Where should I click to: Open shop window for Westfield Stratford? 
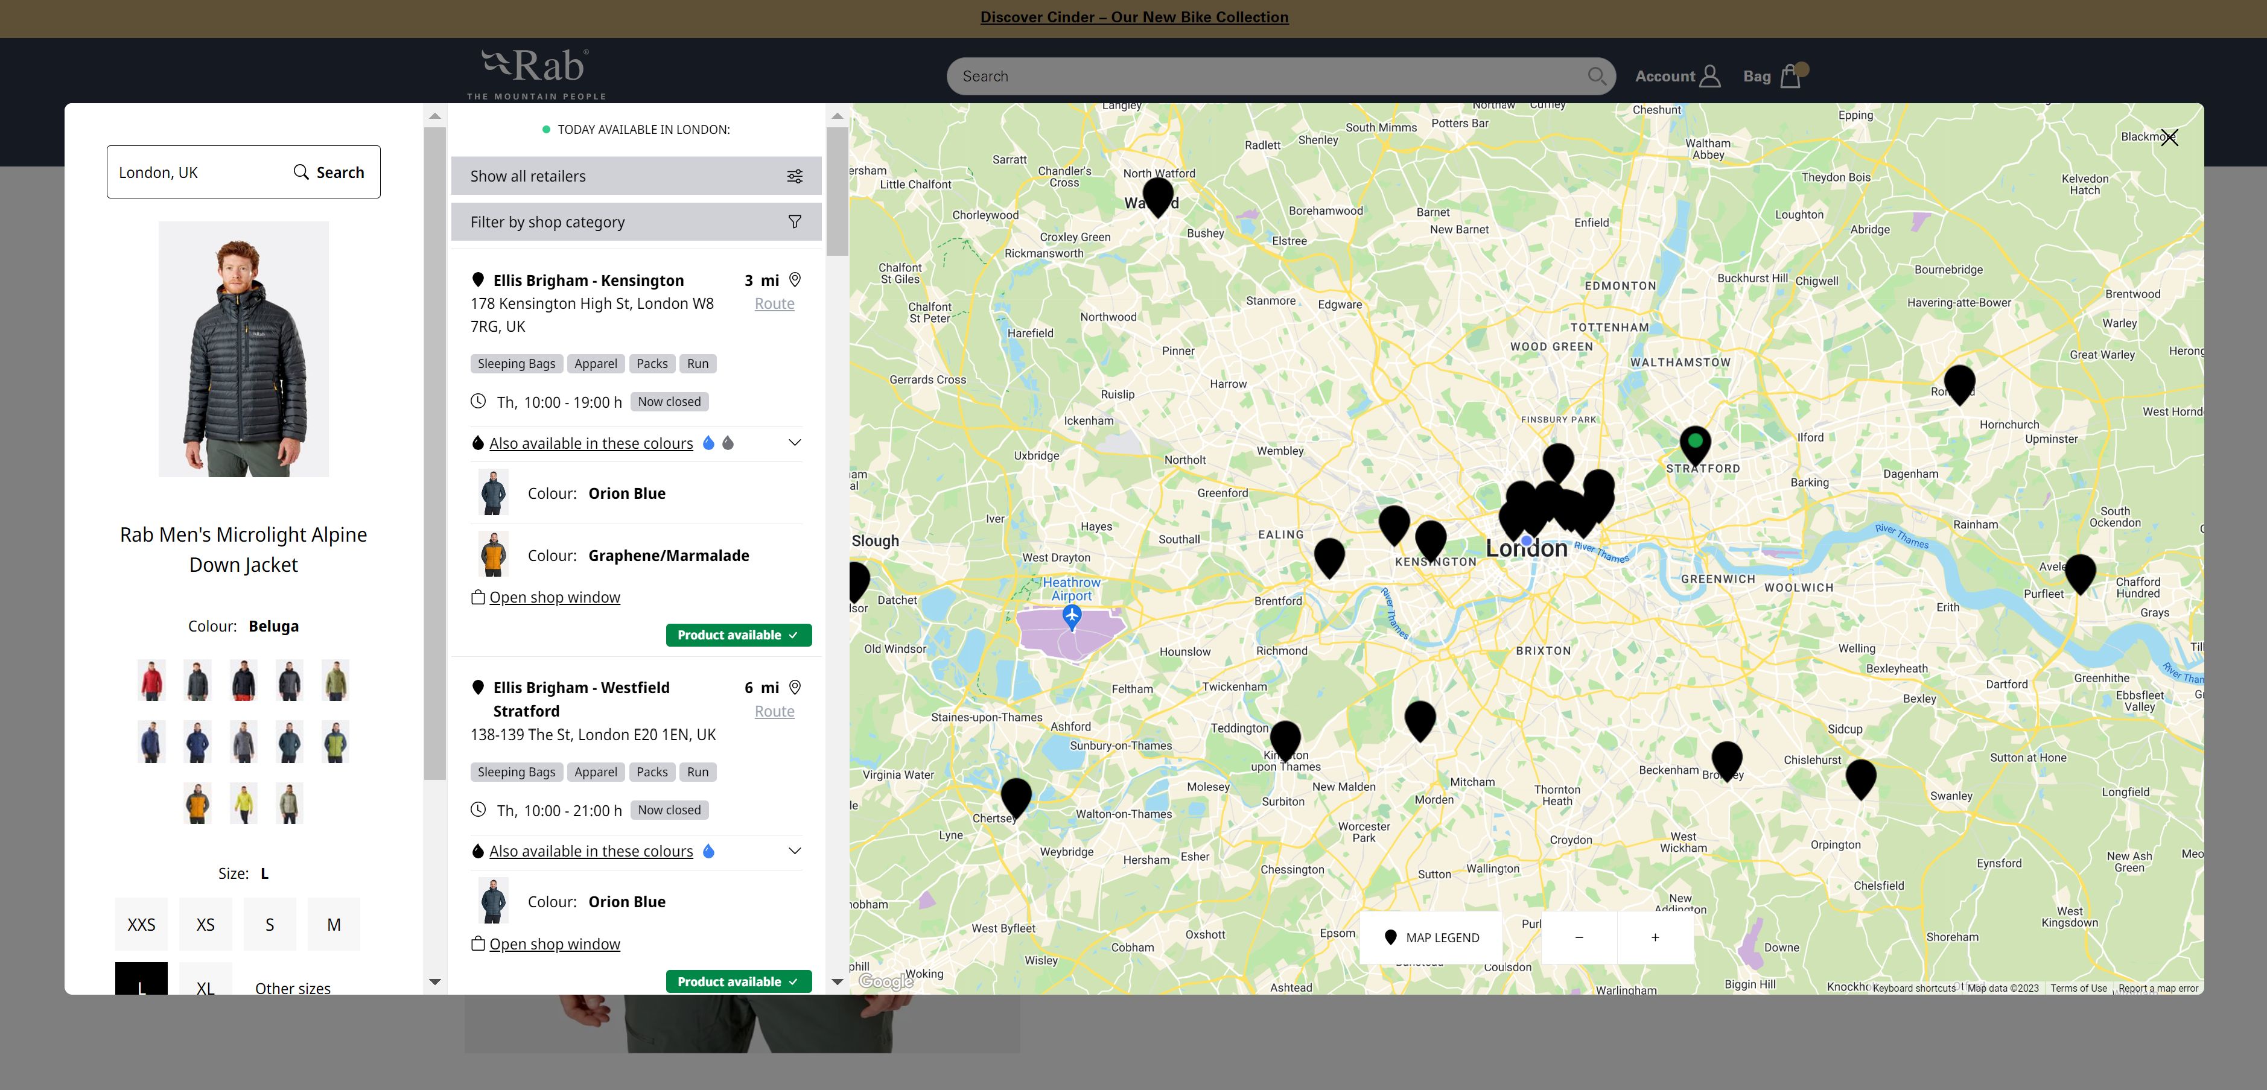(555, 944)
